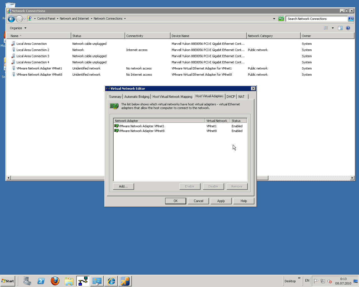Open Firefox from the taskbar
Image resolution: width=359 pixels, height=287 pixels.
(x=55, y=281)
